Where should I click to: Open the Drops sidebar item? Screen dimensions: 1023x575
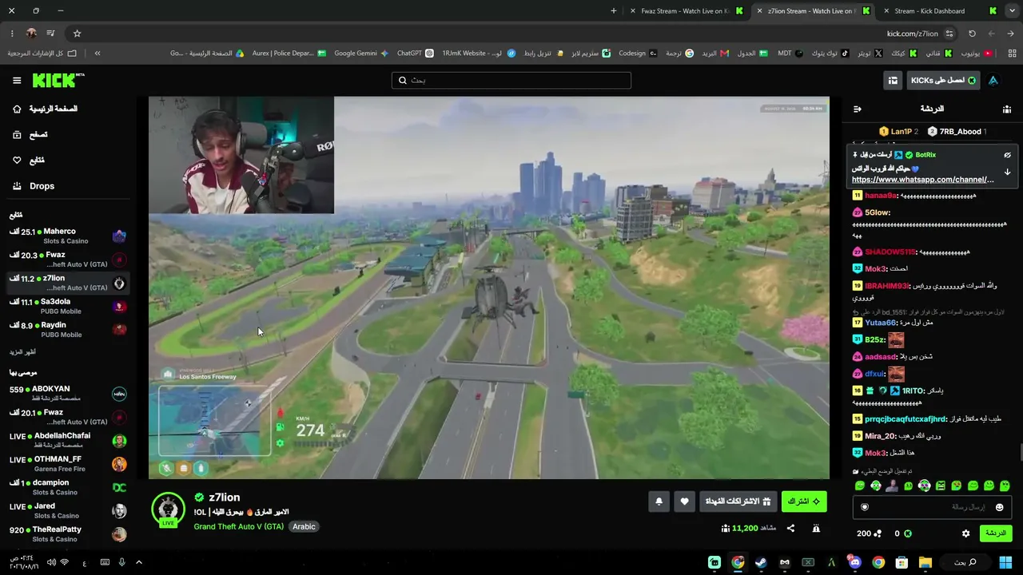(x=34, y=186)
